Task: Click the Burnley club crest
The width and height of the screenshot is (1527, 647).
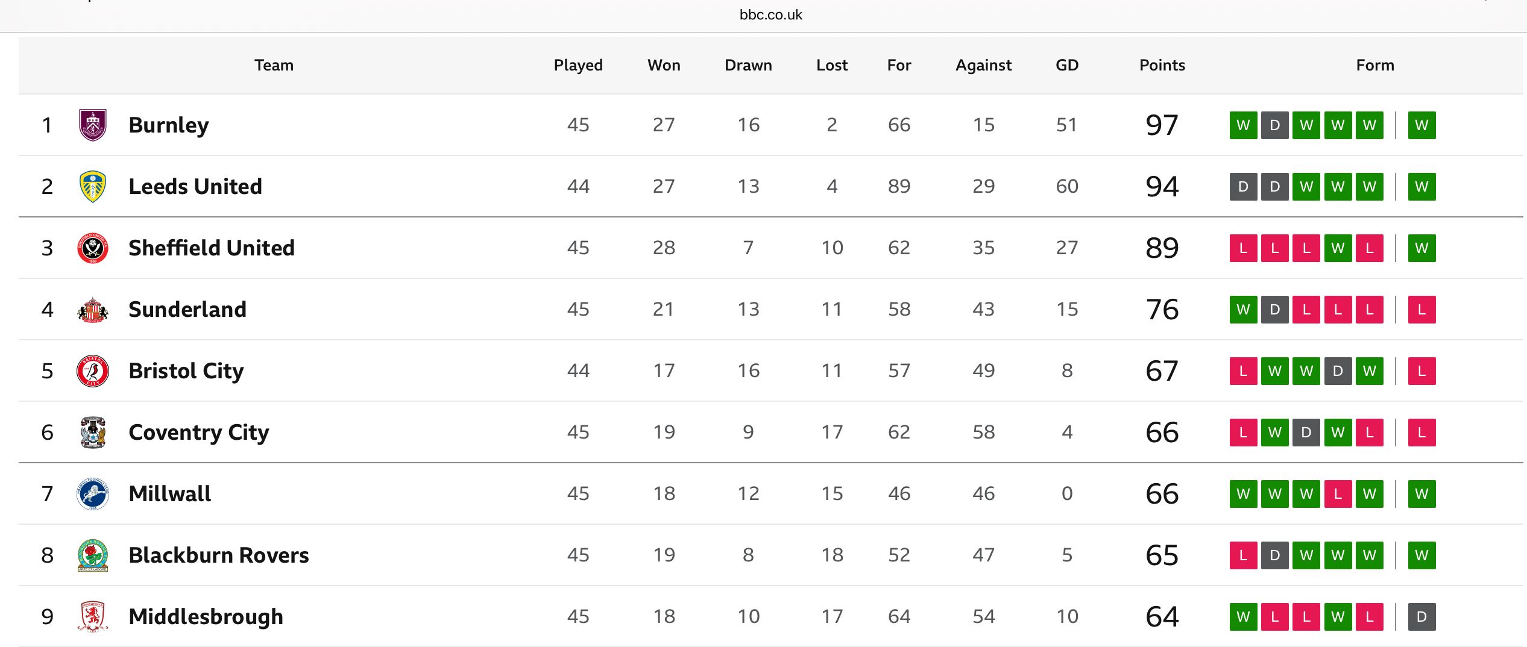Action: [93, 125]
